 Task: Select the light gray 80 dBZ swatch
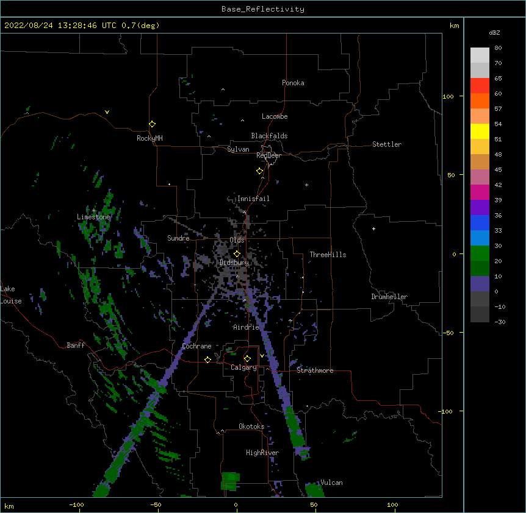click(480, 55)
